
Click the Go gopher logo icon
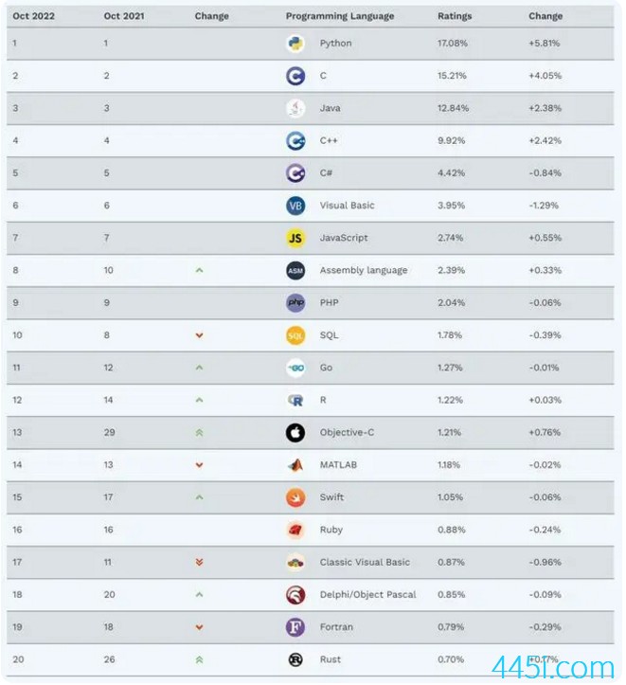click(x=295, y=368)
